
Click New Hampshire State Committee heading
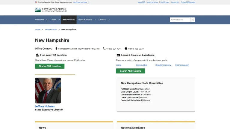tap(142, 83)
